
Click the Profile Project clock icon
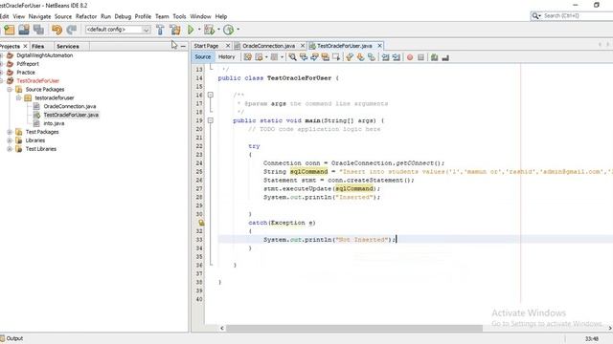coord(229,30)
